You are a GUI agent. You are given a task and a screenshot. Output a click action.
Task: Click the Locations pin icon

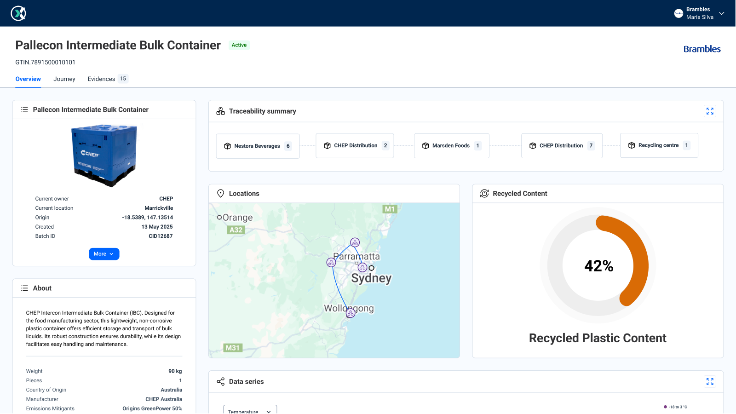pyautogui.click(x=221, y=194)
